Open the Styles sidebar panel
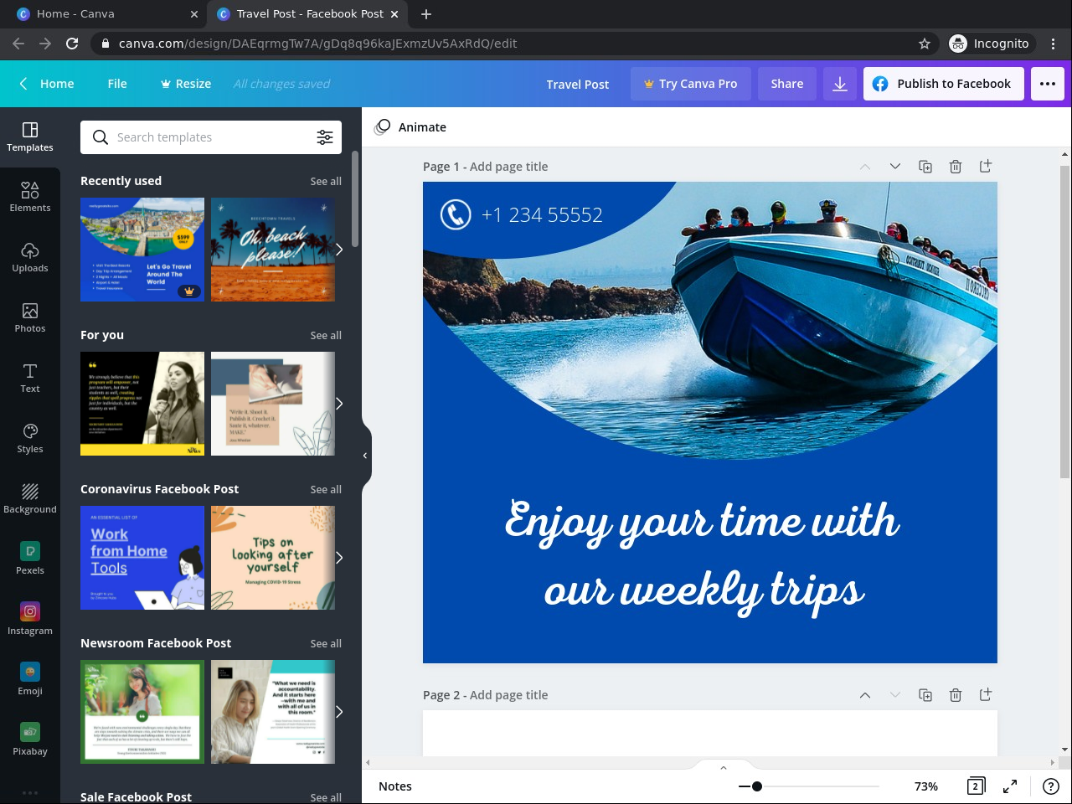 tap(30, 439)
